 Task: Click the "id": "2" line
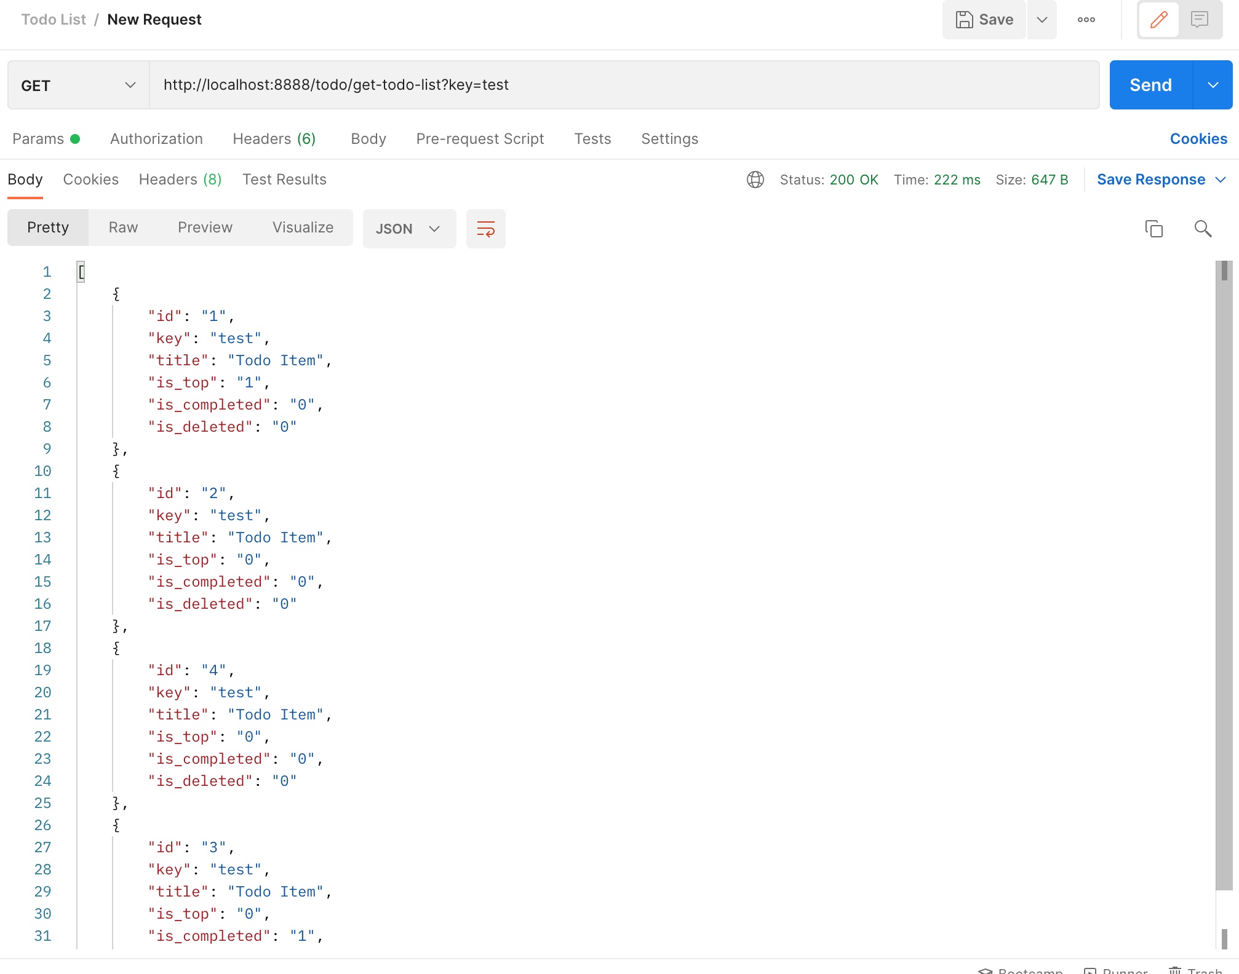(x=191, y=493)
